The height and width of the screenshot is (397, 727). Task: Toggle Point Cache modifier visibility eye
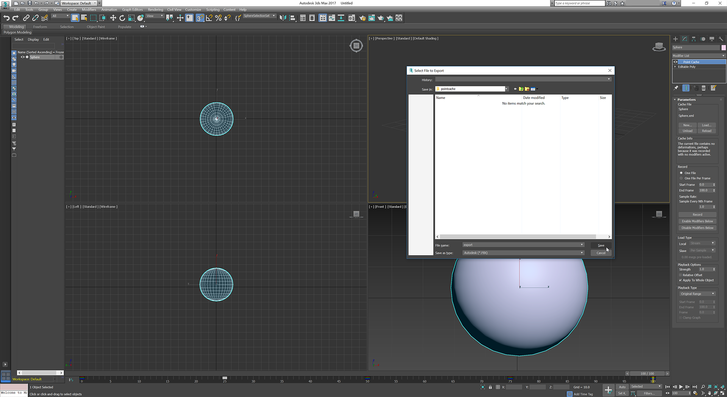pos(676,62)
